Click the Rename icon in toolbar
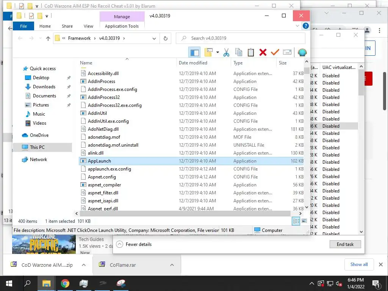 pos(287,52)
